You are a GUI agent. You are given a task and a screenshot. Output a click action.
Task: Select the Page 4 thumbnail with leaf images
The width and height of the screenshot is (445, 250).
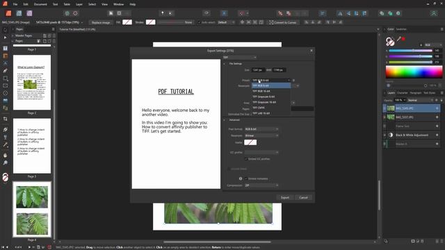[32, 210]
